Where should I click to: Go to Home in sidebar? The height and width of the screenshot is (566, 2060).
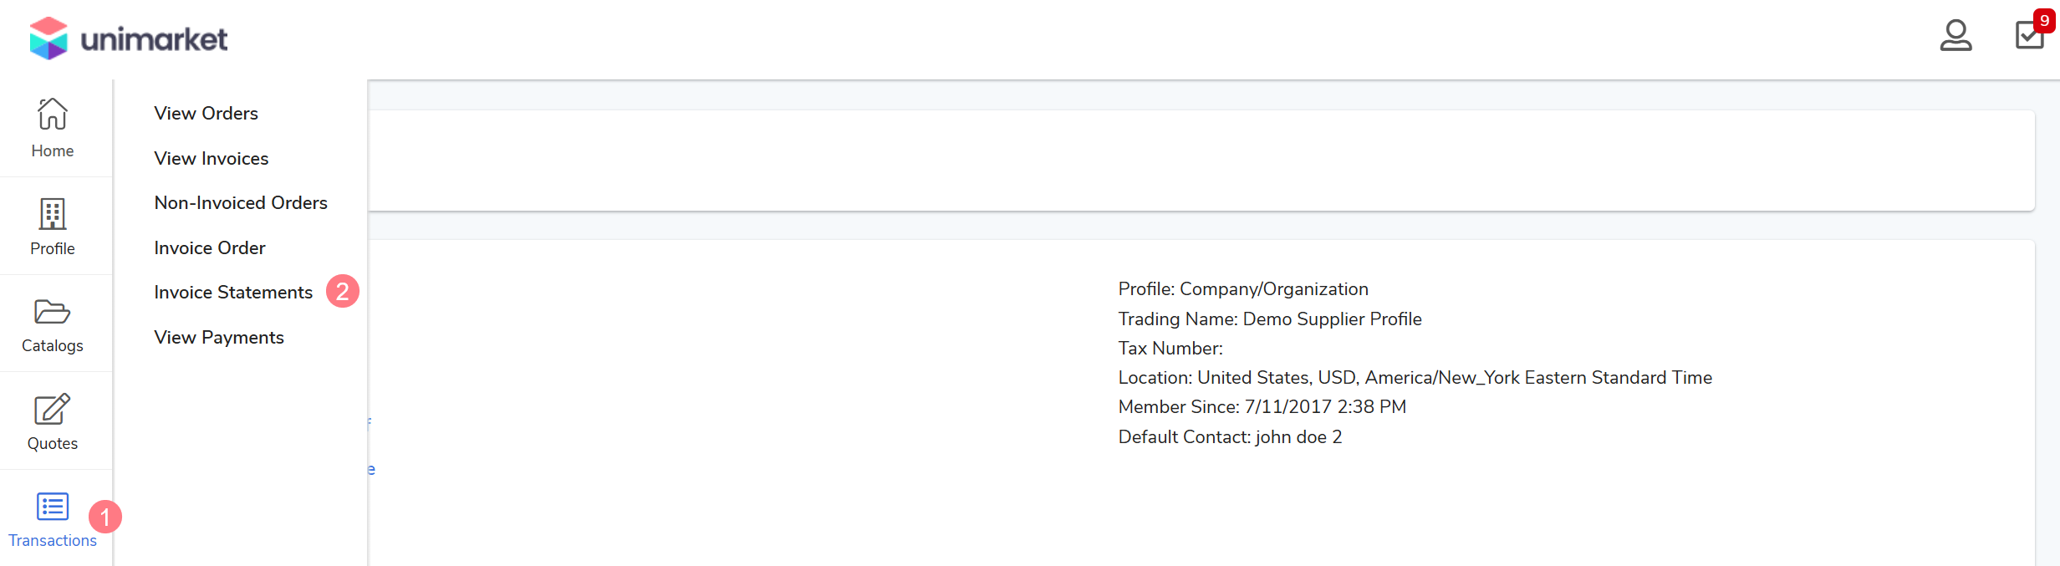click(53, 127)
